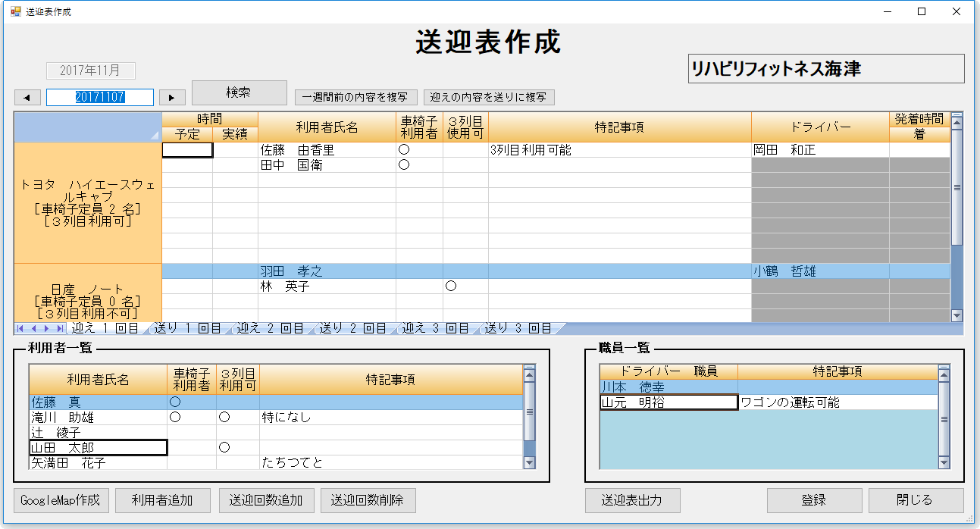Click the previous date arrow button
980x529 pixels.
[x=27, y=97]
